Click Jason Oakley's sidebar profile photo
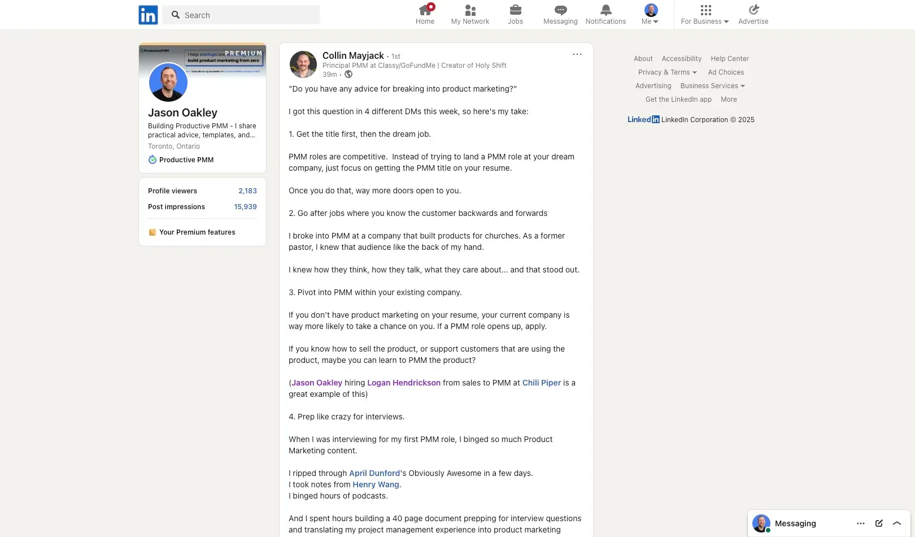Image resolution: width=915 pixels, height=537 pixels. click(x=168, y=82)
